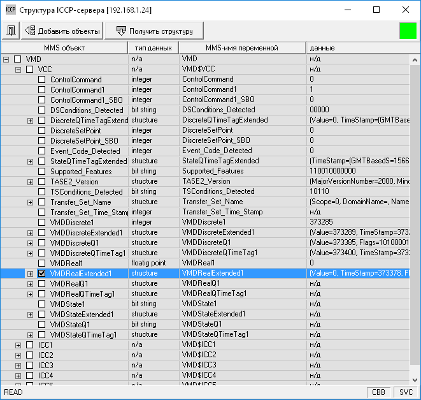421x400 pixels.
Task: Click the SVC status bar panel
Action: (x=406, y=393)
